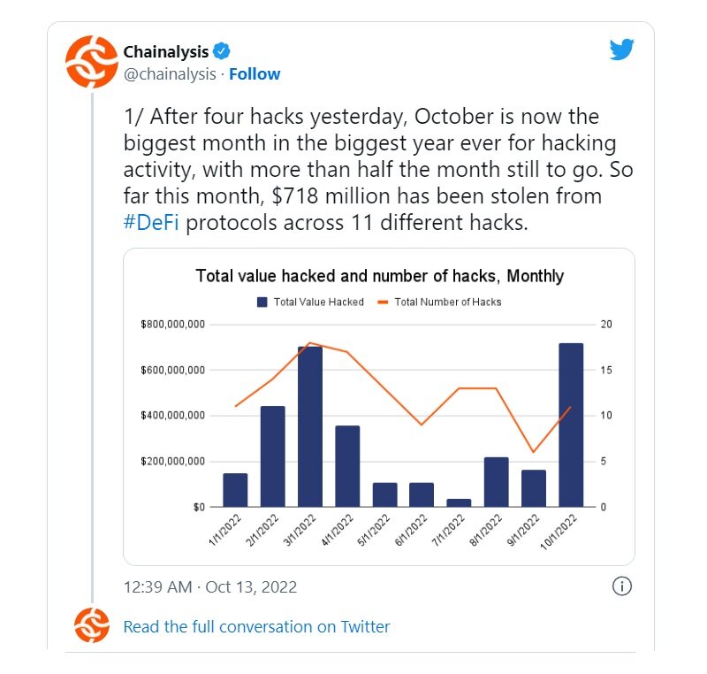Click the 12:39 AM Oct 13, 2022 timestamp
This screenshot has width=707, height=674.
(x=210, y=587)
